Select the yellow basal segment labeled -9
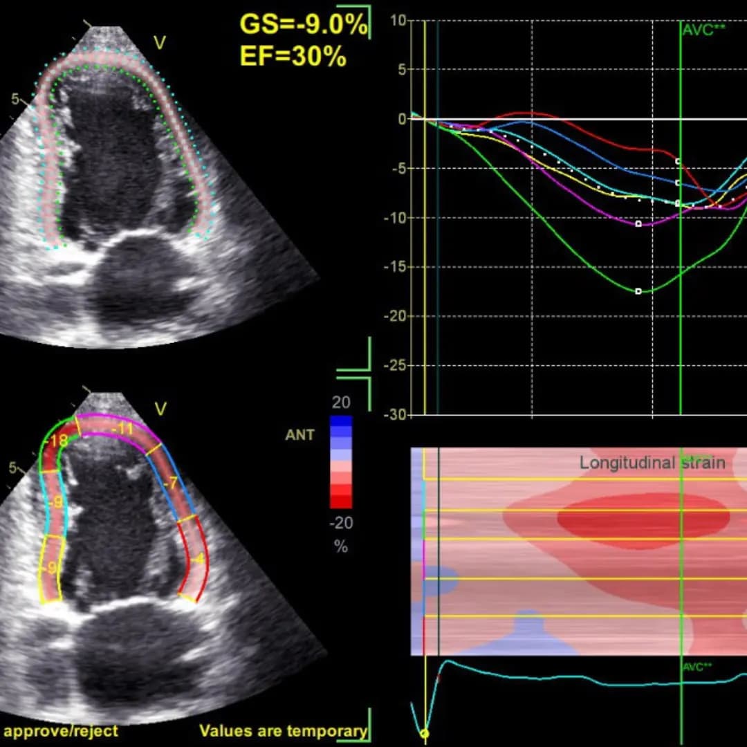The width and height of the screenshot is (747, 747). point(51,569)
